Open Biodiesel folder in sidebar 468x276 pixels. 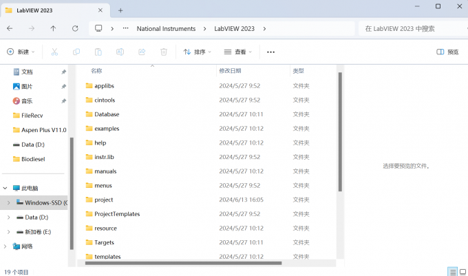[x=33, y=159]
